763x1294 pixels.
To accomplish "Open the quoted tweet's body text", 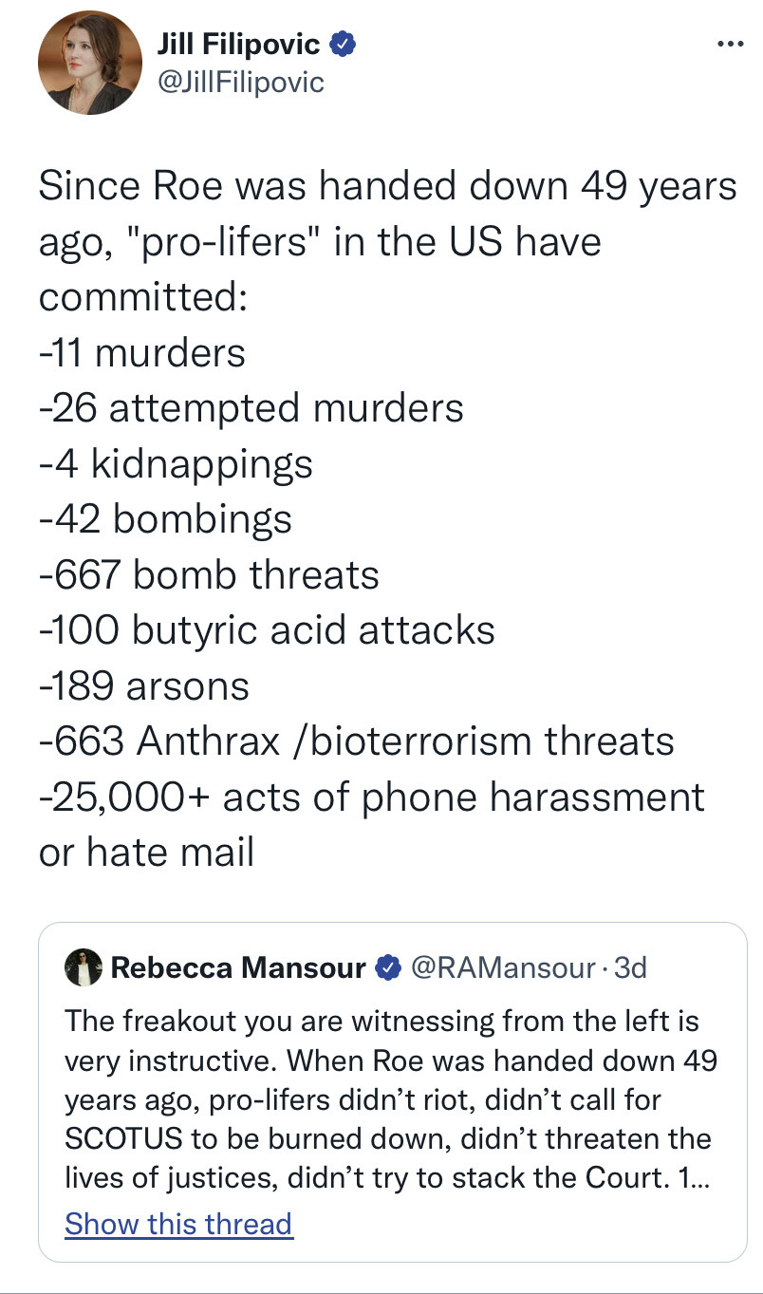I will pos(391,1098).
